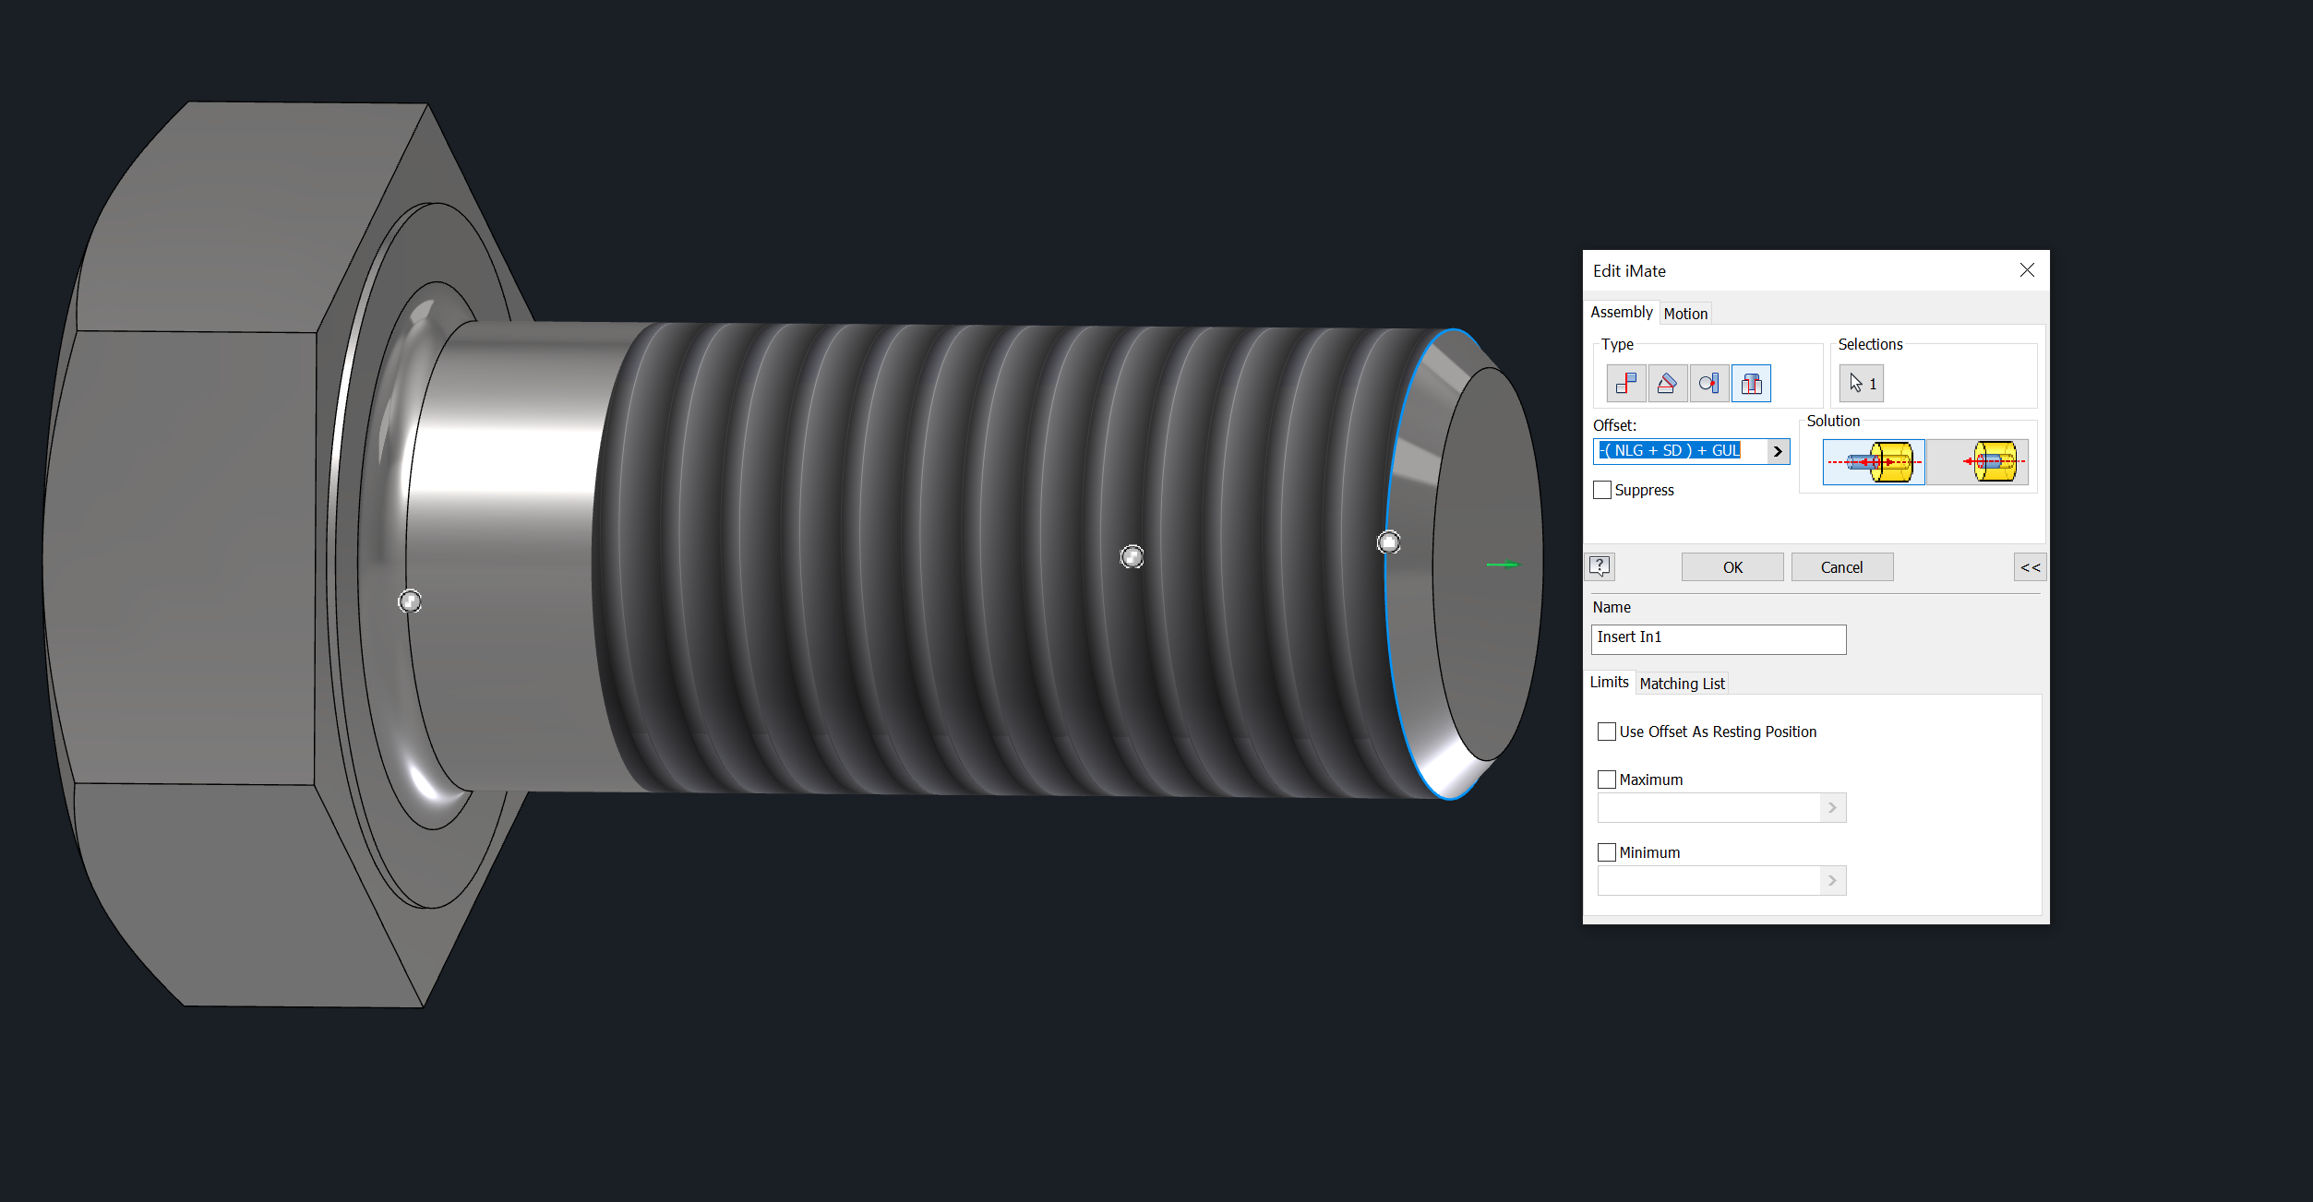Select the Tangent constraint type icon
2313x1202 pixels.
click(x=1709, y=383)
